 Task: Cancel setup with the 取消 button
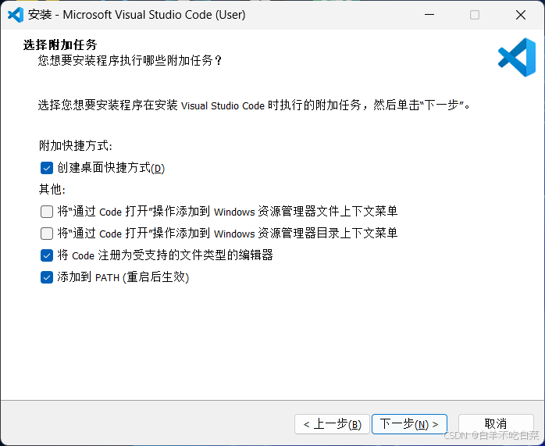496,424
